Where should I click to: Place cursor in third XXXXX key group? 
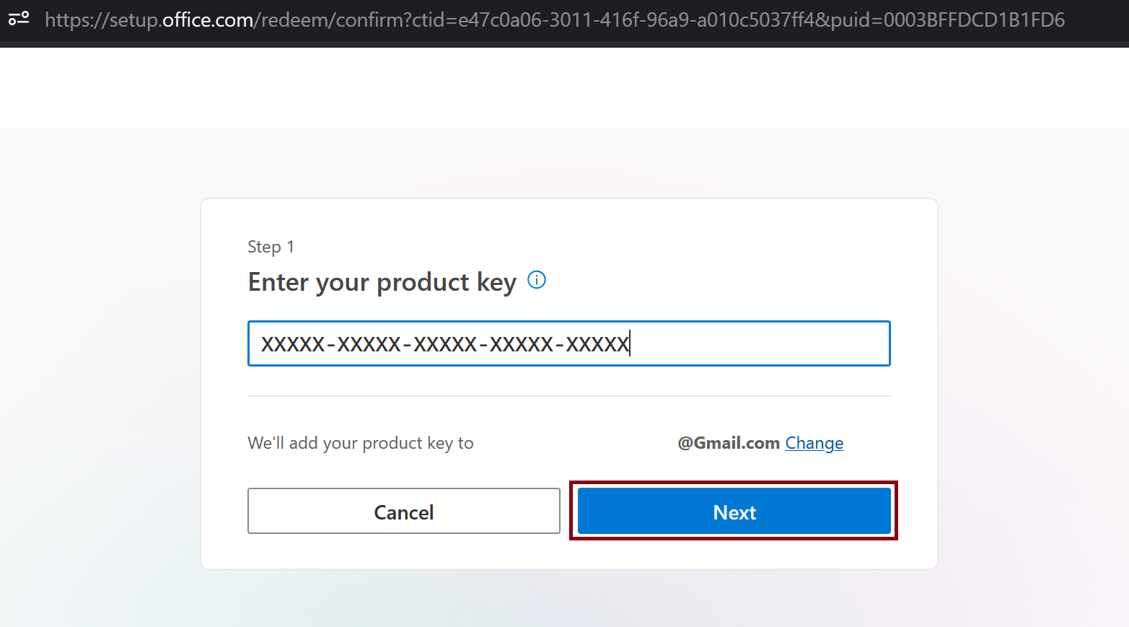pos(445,344)
